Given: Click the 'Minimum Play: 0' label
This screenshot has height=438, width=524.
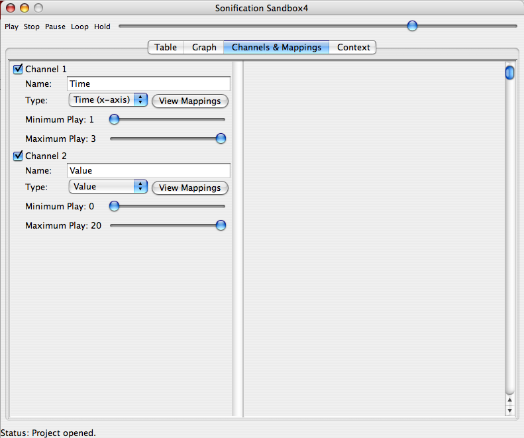Looking at the screenshot, I should tap(60, 206).
